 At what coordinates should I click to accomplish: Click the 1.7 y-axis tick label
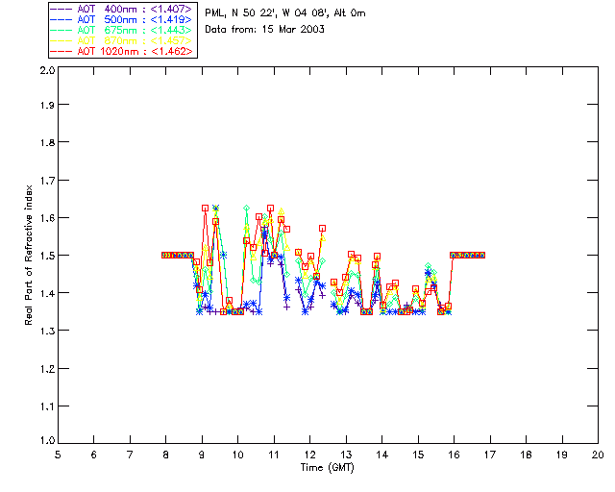click(47, 181)
